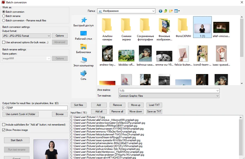Uncheck Show Preview image checkbox

(x=4, y=130)
